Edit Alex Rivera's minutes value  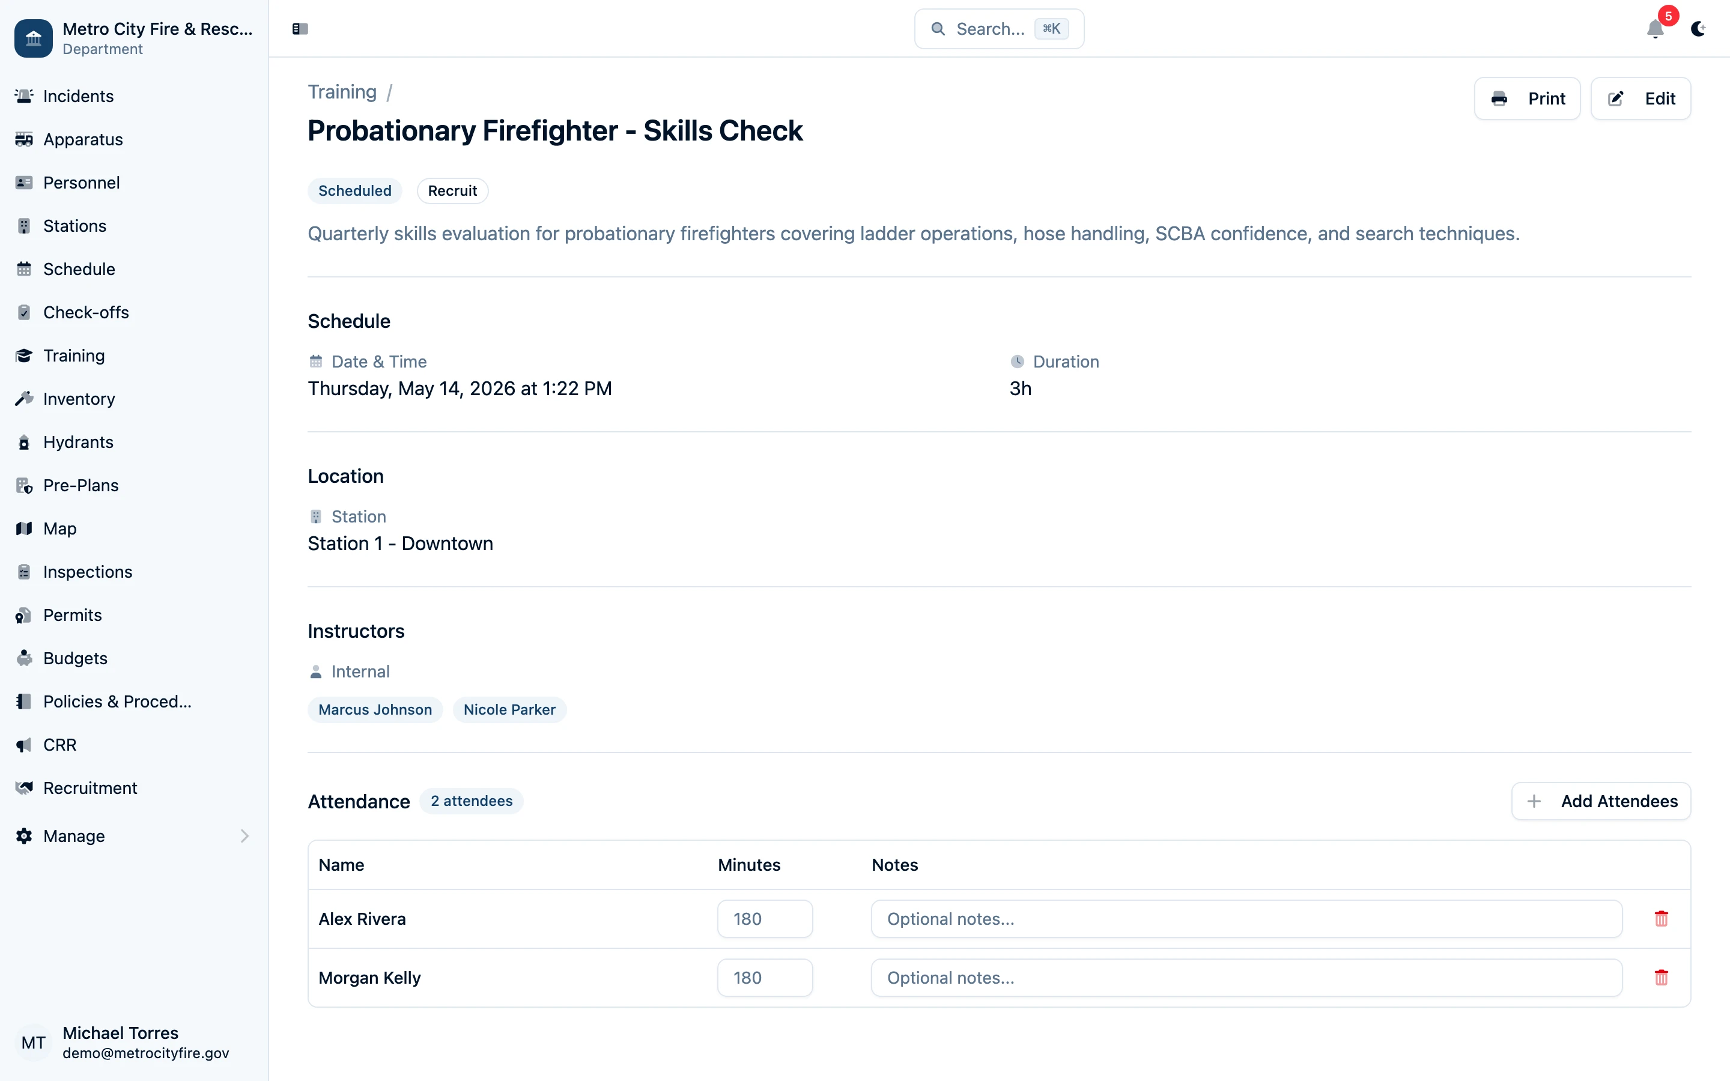click(x=764, y=918)
